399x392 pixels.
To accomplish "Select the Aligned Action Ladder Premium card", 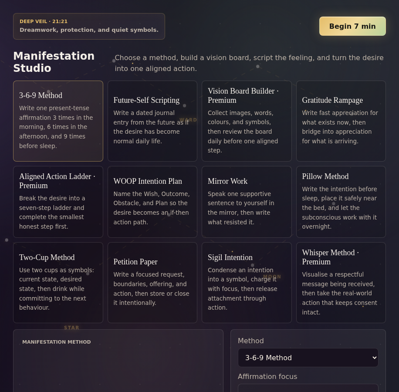I will click(58, 202).
